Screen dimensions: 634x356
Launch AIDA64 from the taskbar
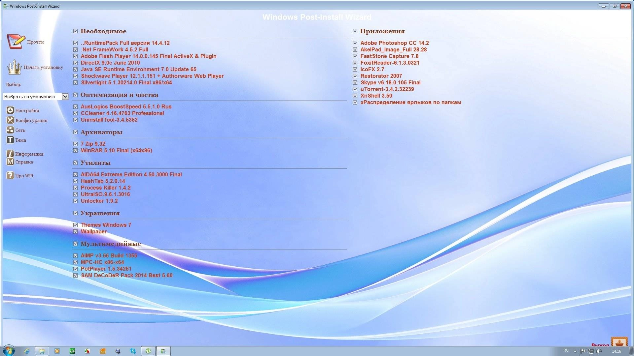coord(72,351)
